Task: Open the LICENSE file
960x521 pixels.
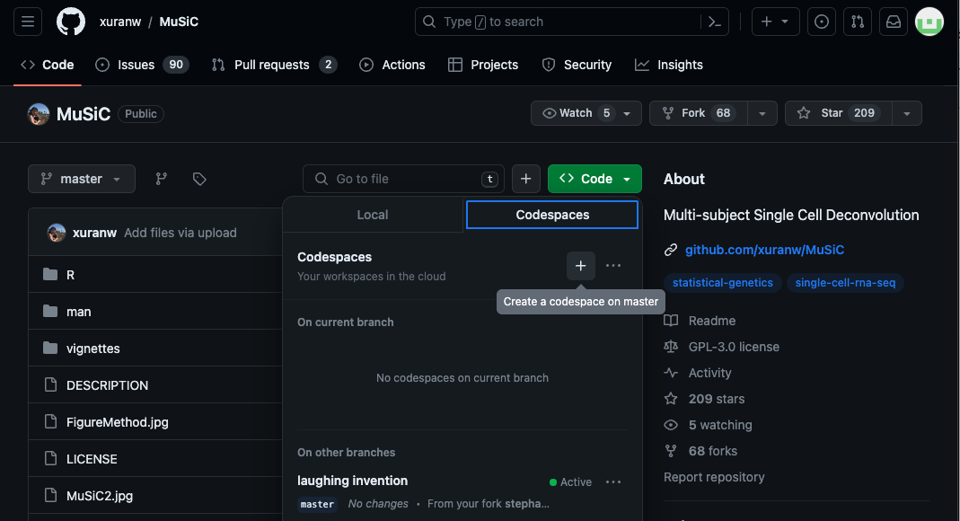Action: 92,458
